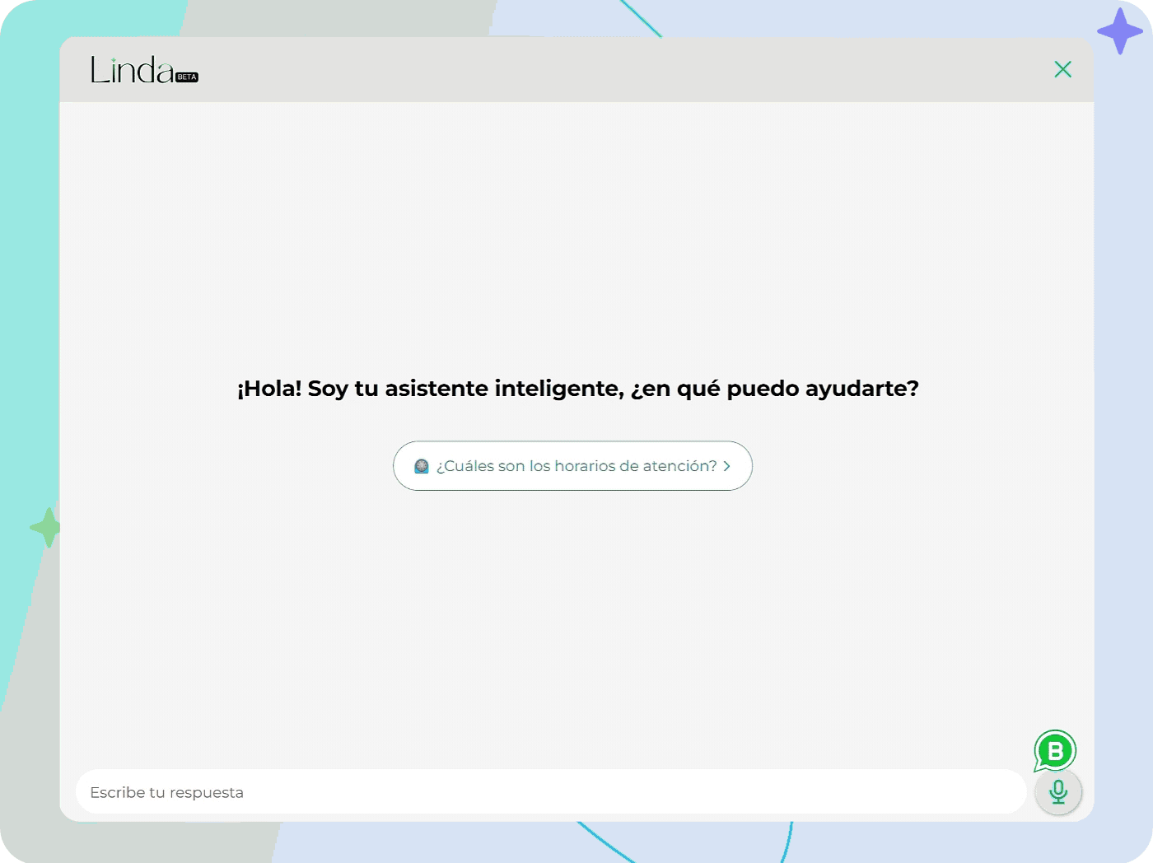The image size is (1153, 863).
Task: Click the green four-point star decoration
Action: click(46, 527)
